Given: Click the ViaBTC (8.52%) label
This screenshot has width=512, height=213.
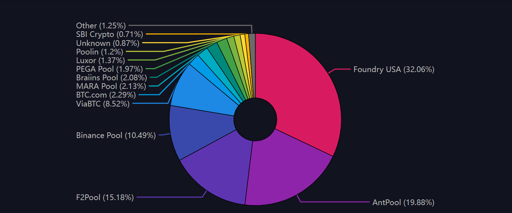Looking at the screenshot, I should coord(103,104).
